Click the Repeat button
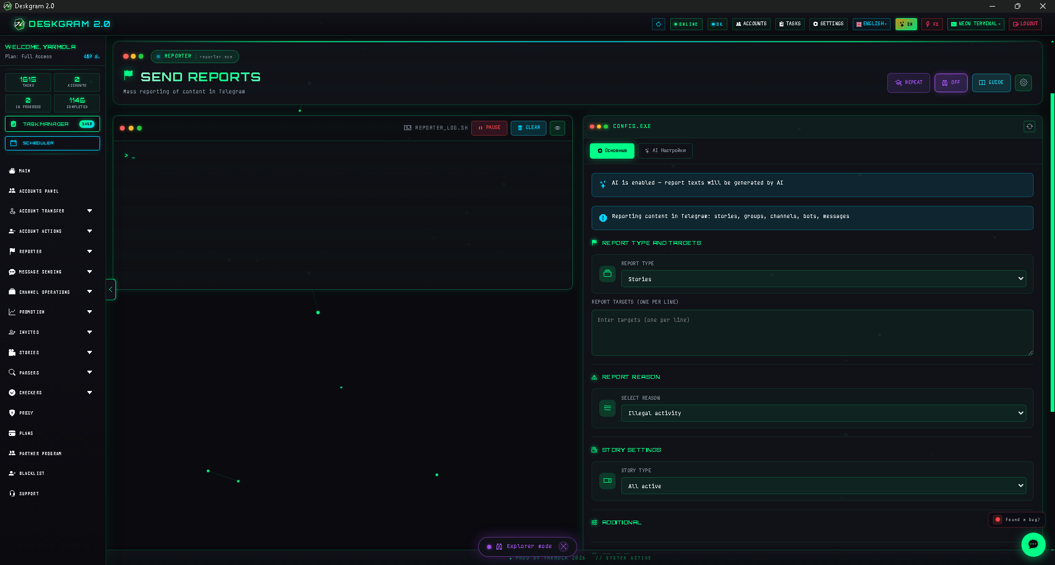This screenshot has height=565, width=1055. (909, 82)
